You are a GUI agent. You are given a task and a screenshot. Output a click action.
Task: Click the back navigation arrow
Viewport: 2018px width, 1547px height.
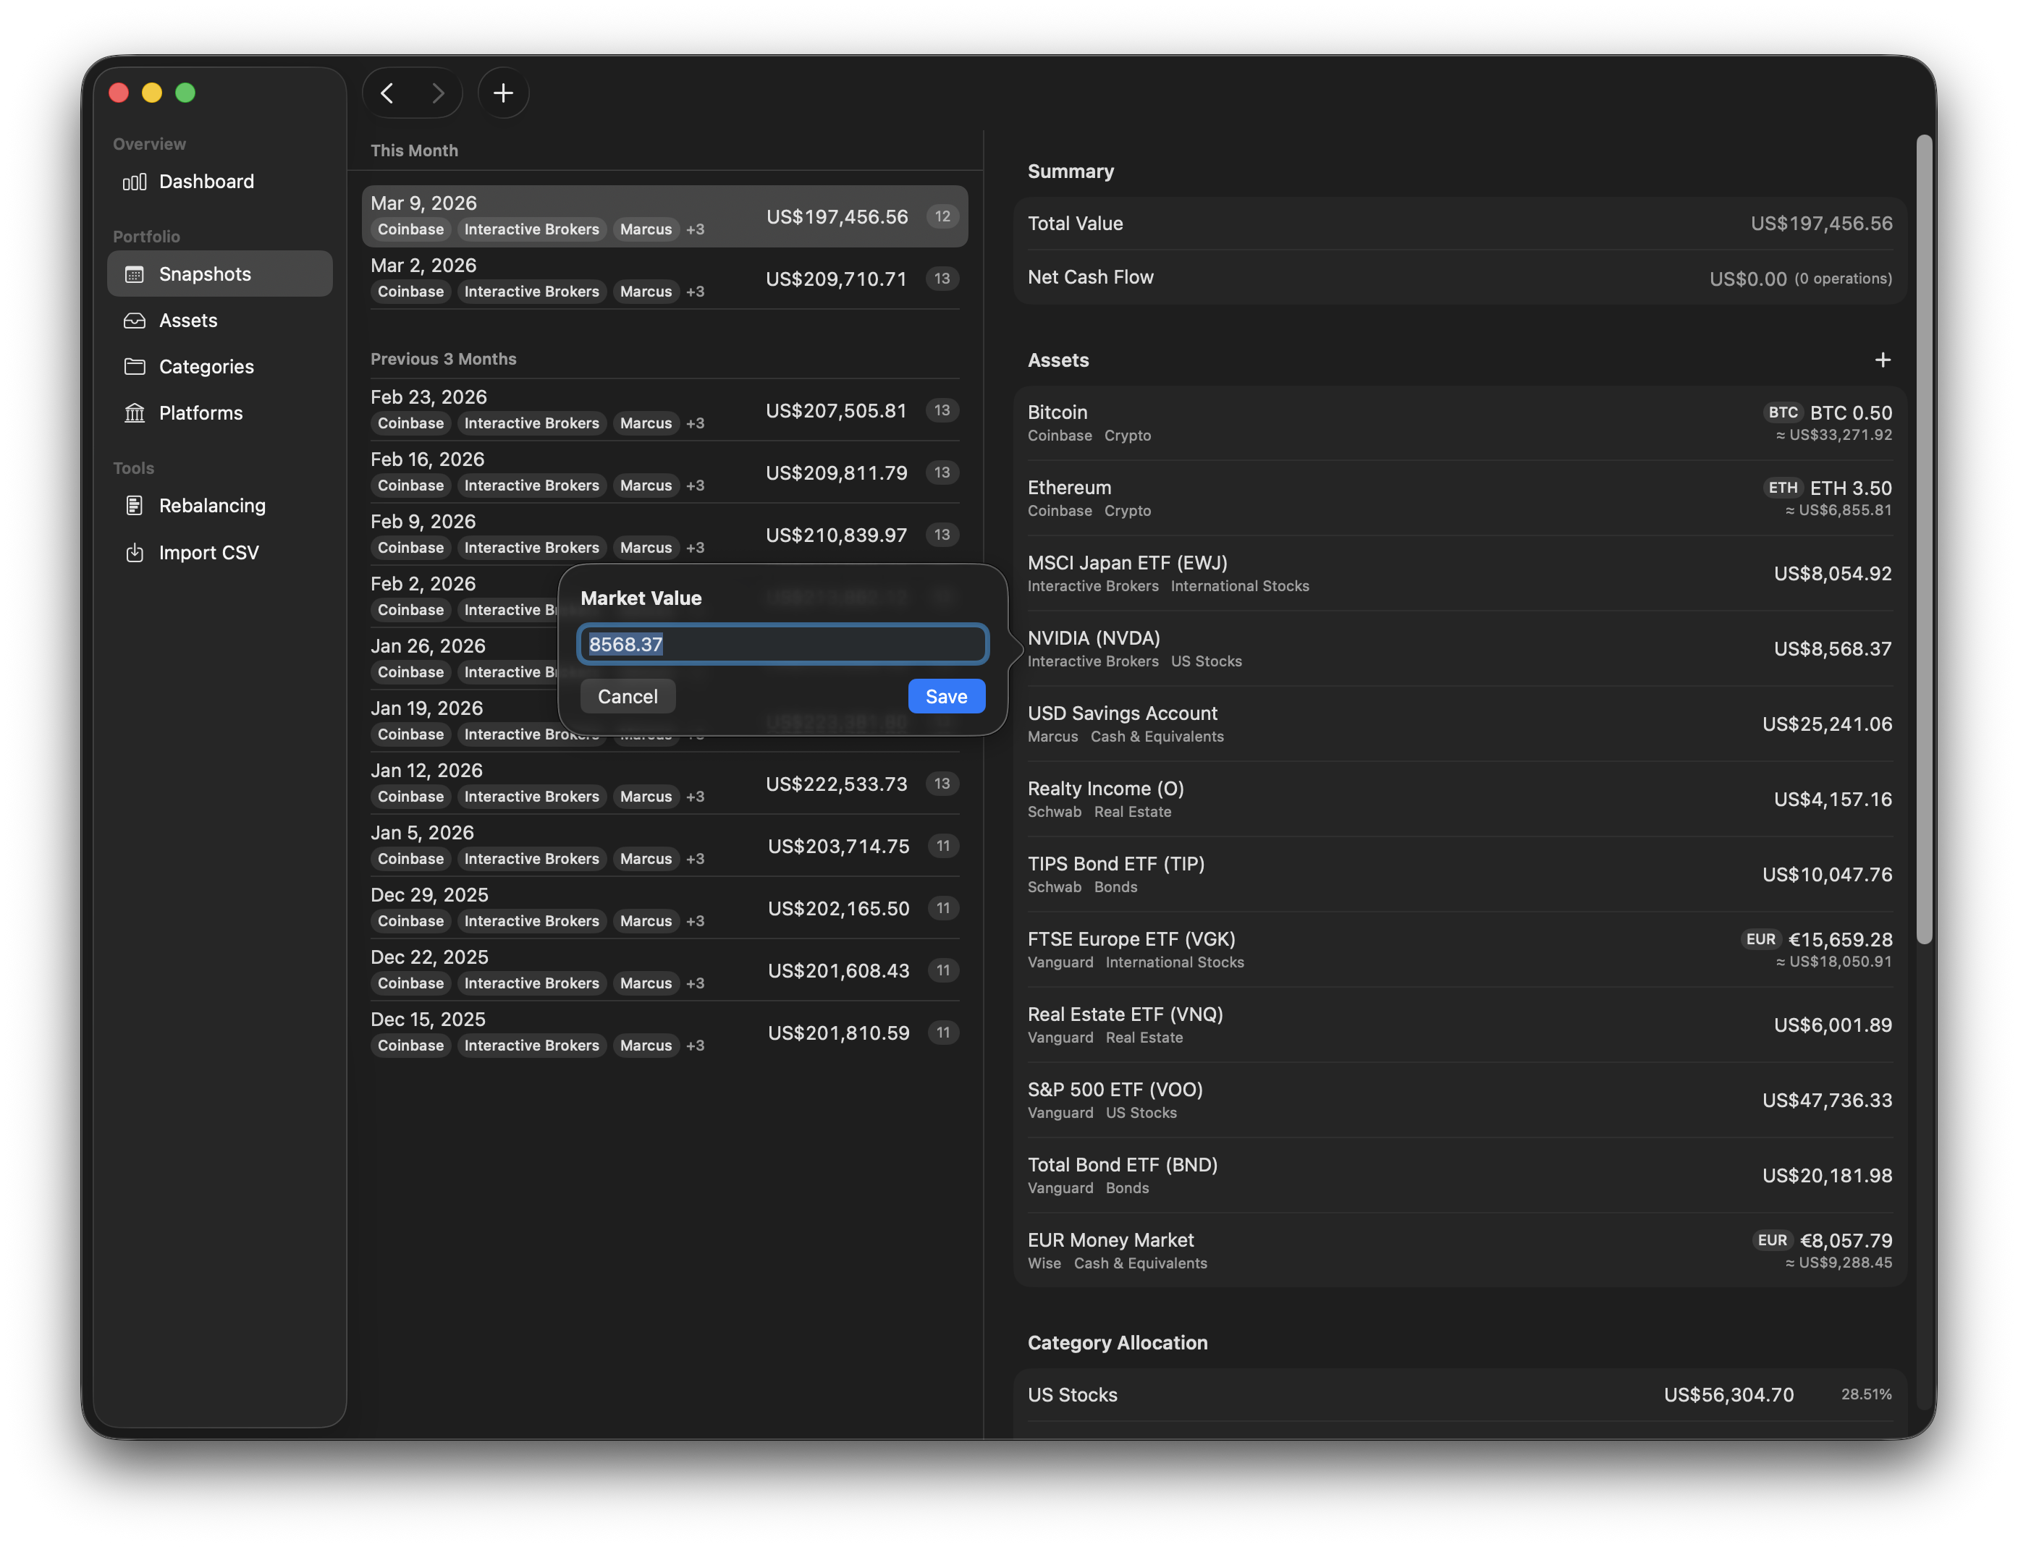(x=388, y=93)
